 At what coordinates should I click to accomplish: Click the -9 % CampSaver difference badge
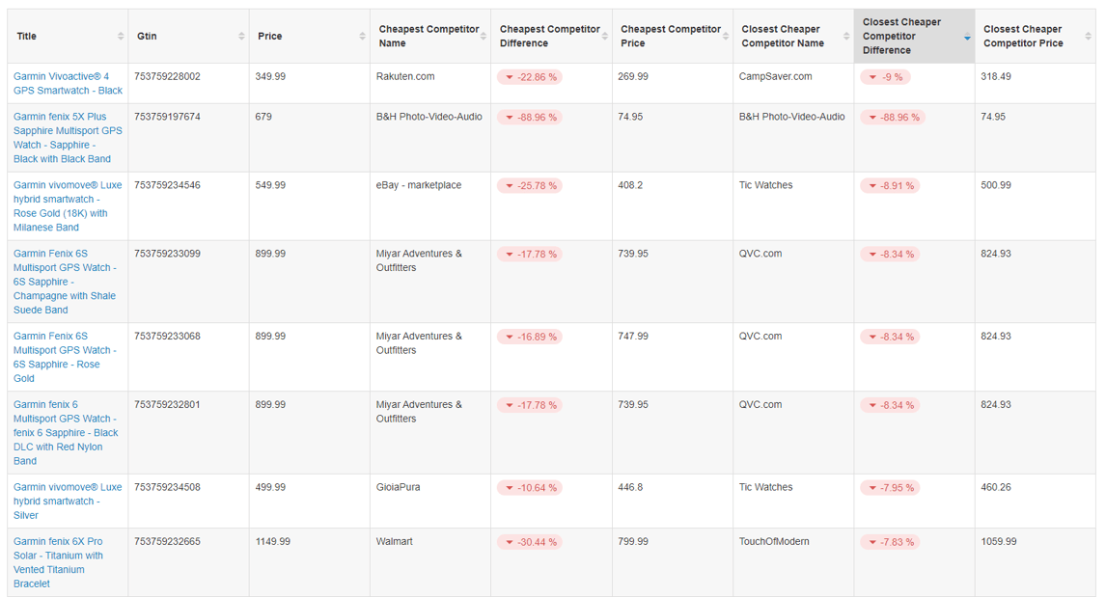click(x=886, y=77)
